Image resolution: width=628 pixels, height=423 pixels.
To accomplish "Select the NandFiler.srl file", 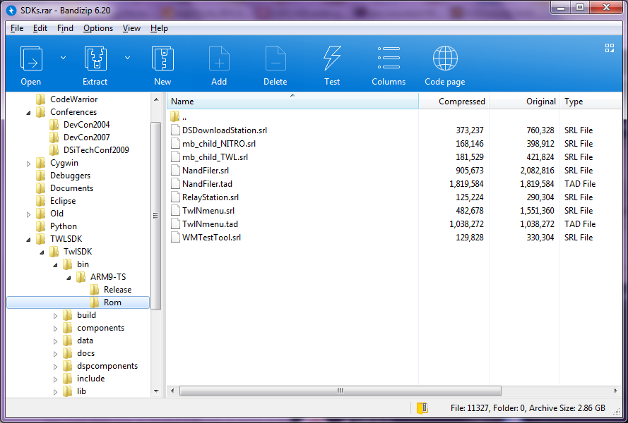I will click(206, 171).
